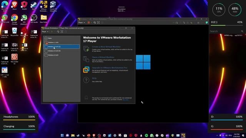246x138 pixels.
Task: Open the Help link in VMware Player
Action: click(x=94, y=78)
